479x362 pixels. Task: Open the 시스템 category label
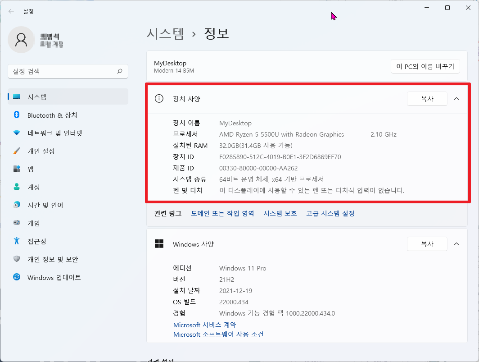click(x=37, y=97)
